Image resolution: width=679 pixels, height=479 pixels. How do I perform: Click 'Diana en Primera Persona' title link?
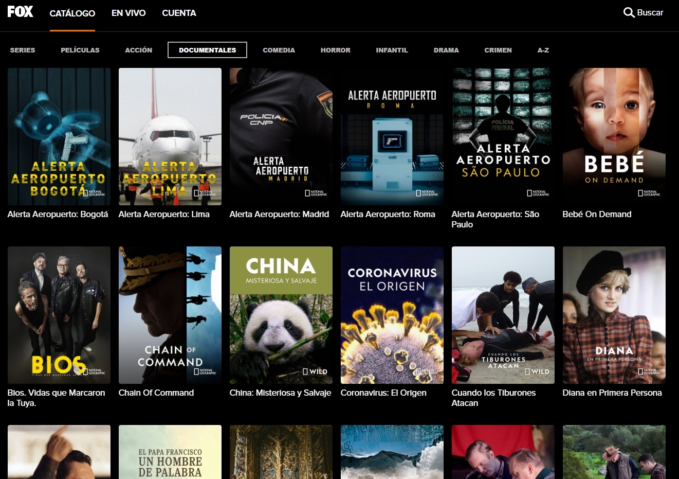tap(612, 393)
